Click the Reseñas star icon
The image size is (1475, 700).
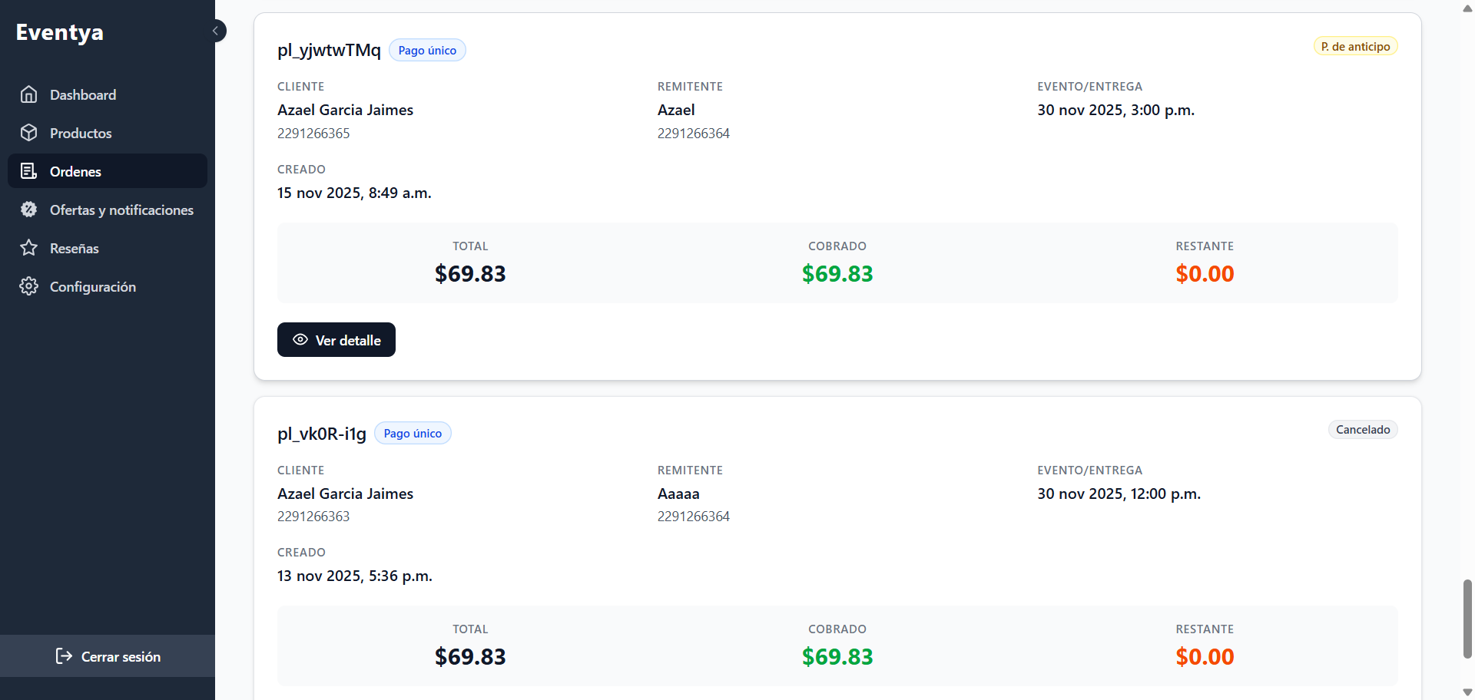point(29,248)
